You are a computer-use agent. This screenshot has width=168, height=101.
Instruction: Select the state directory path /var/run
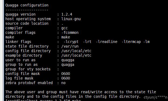point(70,46)
